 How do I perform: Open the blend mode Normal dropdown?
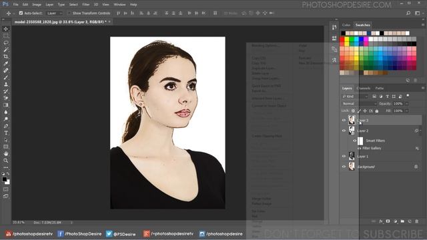(x=359, y=104)
